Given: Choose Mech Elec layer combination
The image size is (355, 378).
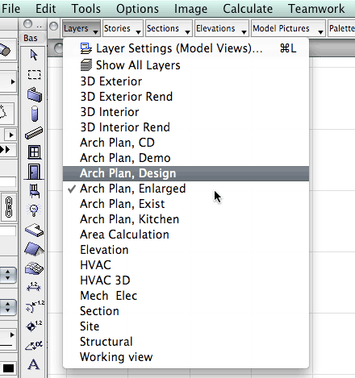Looking at the screenshot, I should [x=186, y=296].
